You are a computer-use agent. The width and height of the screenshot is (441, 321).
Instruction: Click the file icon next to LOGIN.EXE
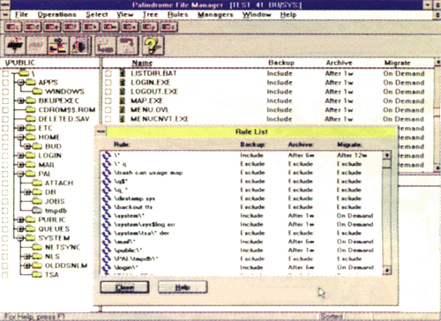[123, 82]
